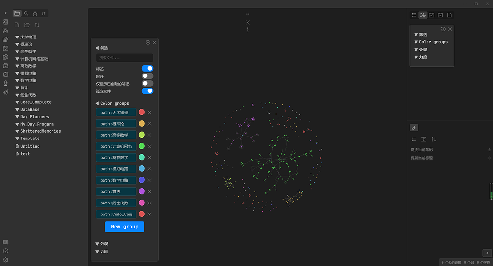Change sort order in file explorer
Viewport: 493px width, 266px height.
(x=37, y=25)
